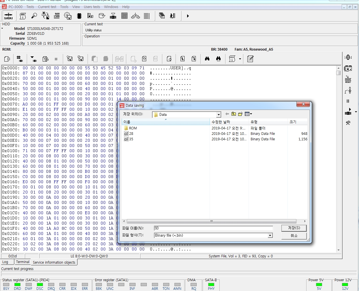Click the save to floppy editor icon
Image resolution: width=359 pixels, height=291 pixels.
click(69, 59)
